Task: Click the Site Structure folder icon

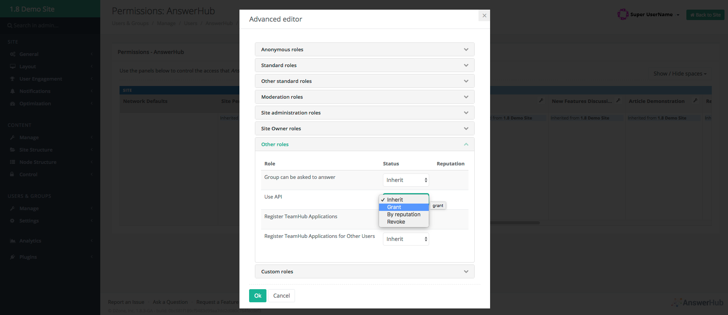Action: pos(13,150)
